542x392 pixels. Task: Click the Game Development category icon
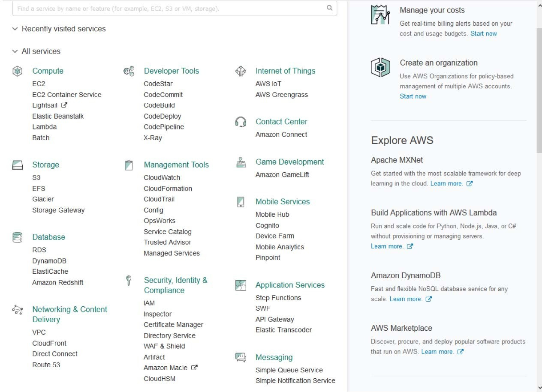[241, 162]
